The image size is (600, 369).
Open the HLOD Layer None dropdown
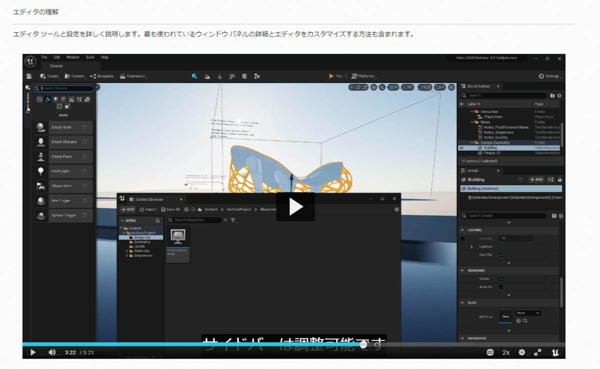pos(529,313)
